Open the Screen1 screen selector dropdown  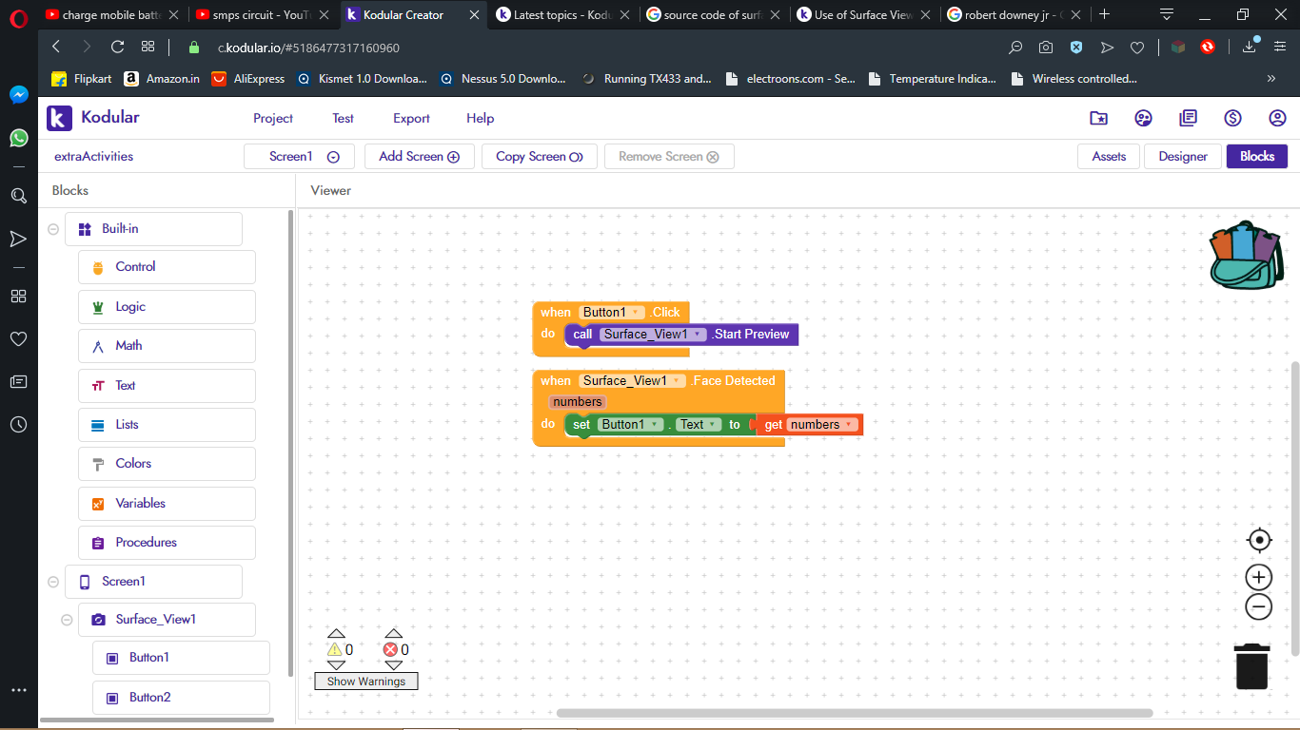pyautogui.click(x=299, y=157)
